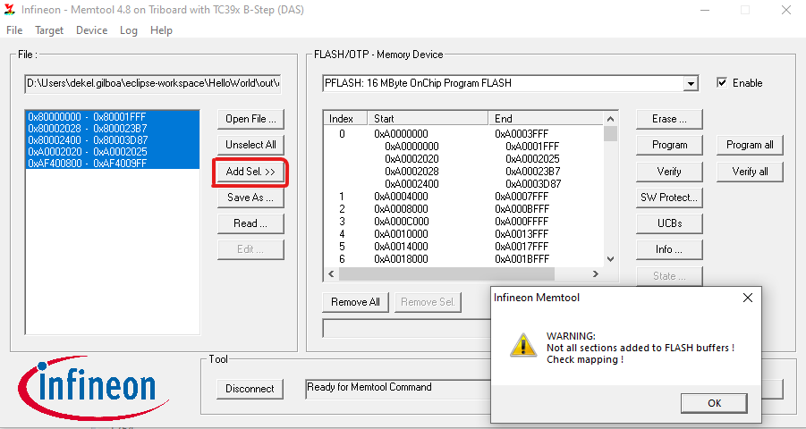Toggle the Enable checkbox

[722, 83]
